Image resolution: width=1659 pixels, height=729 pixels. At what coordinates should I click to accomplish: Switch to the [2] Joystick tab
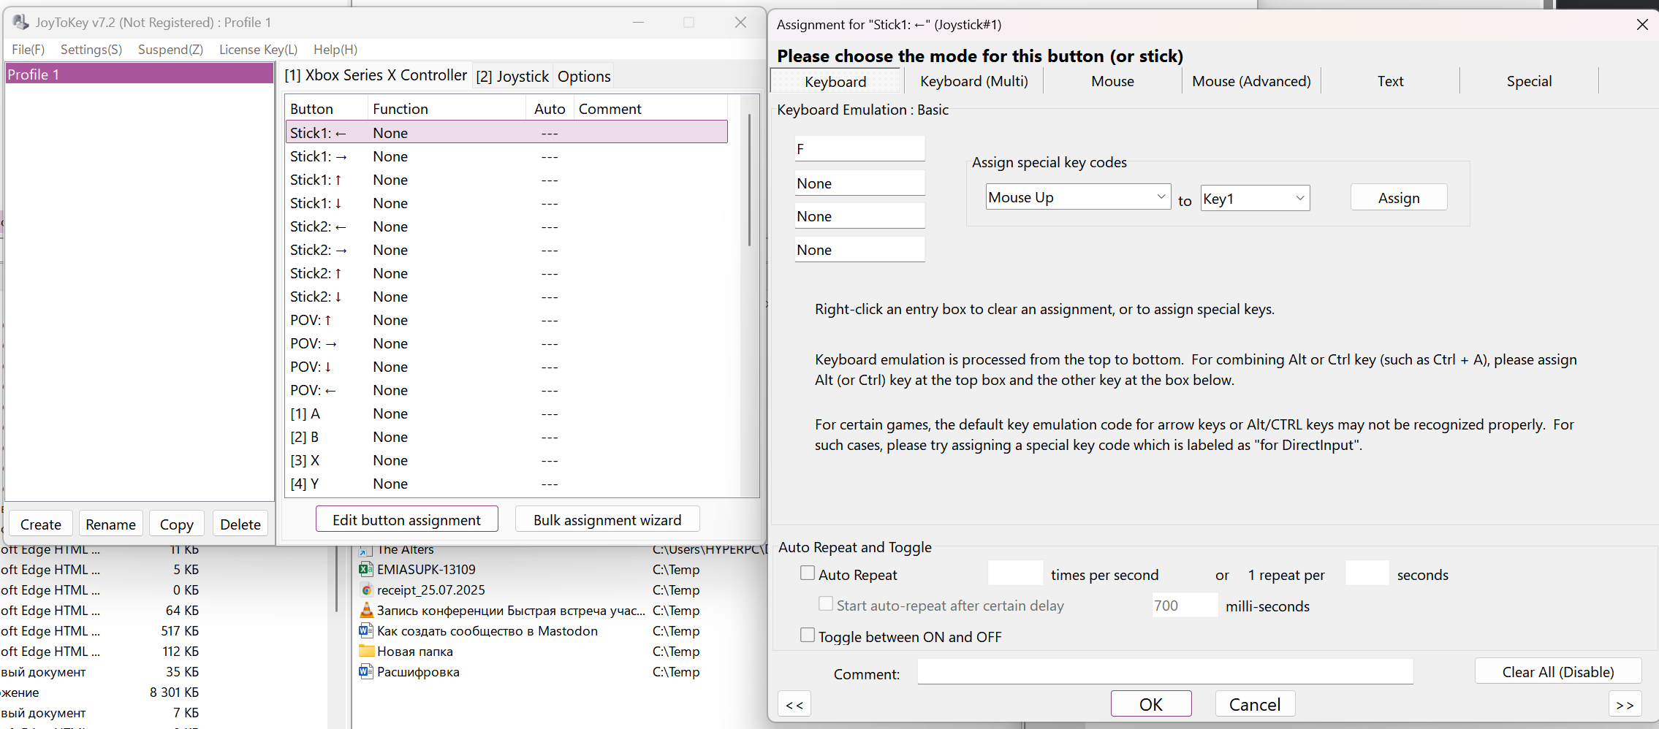[512, 76]
